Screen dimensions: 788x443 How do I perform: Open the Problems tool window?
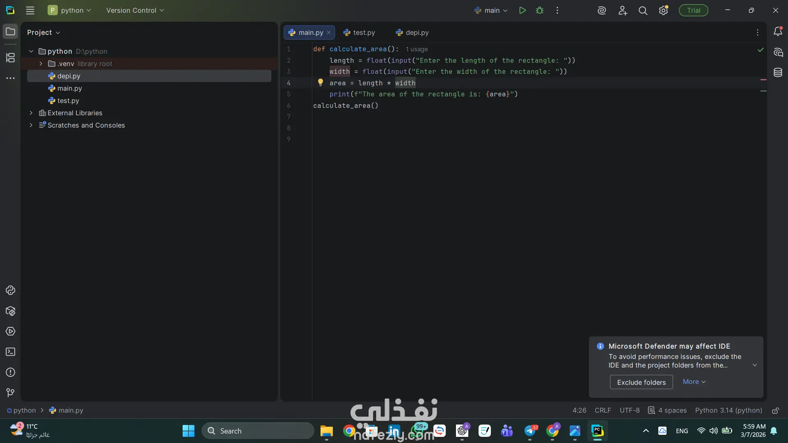coord(10,372)
